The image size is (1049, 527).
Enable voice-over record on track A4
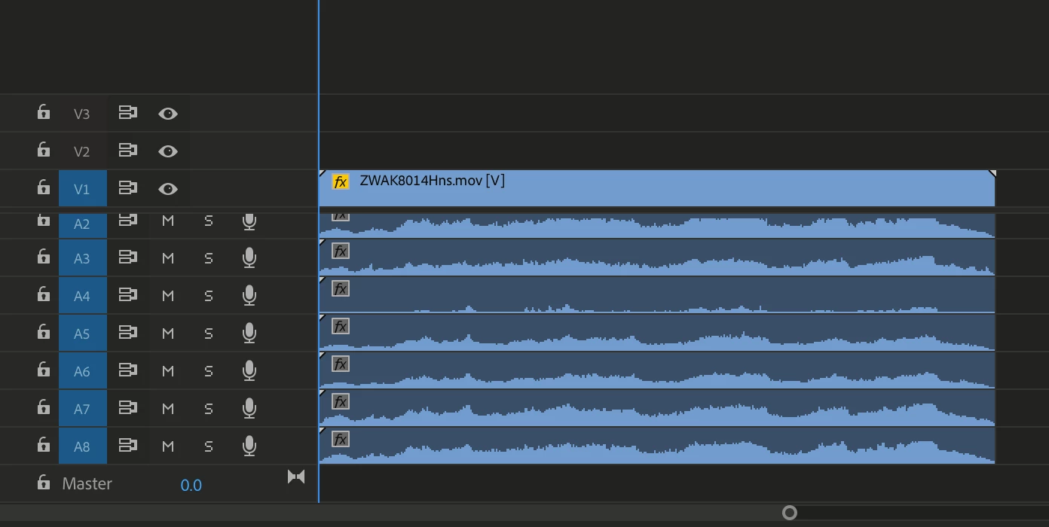[x=249, y=296]
